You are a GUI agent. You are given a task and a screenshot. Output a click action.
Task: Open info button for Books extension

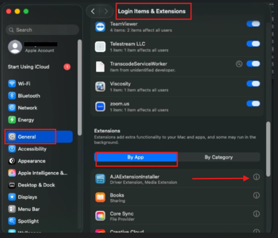coord(256,195)
